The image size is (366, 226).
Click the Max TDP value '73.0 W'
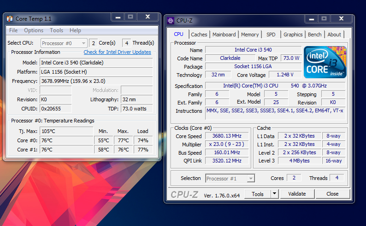(291, 58)
